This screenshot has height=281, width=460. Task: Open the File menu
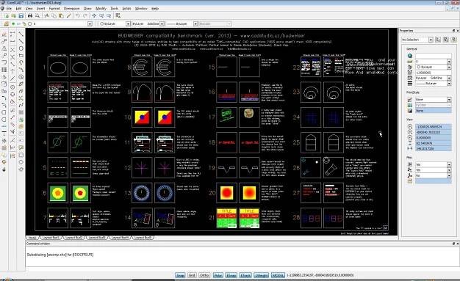tap(9, 9)
